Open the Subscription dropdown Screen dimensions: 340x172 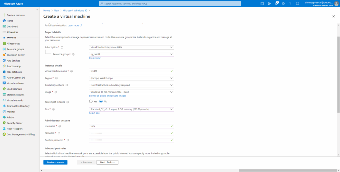(x=131, y=47)
